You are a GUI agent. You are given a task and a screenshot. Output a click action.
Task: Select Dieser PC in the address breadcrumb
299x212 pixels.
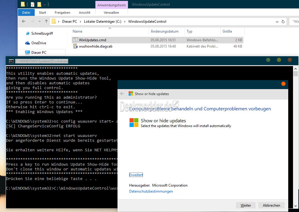pos(69,22)
